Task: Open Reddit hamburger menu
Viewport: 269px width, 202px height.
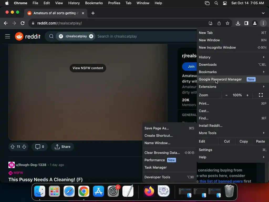Action: [x=8, y=36]
